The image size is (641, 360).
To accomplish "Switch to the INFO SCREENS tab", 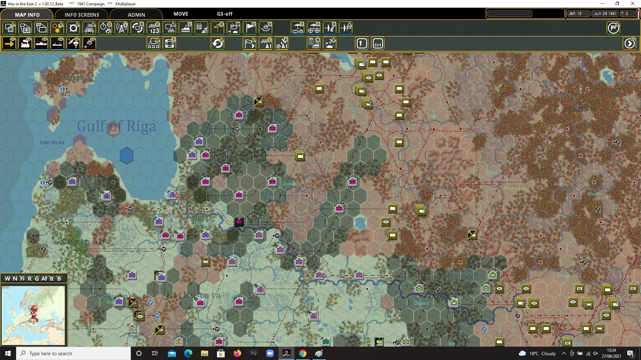I will [82, 15].
